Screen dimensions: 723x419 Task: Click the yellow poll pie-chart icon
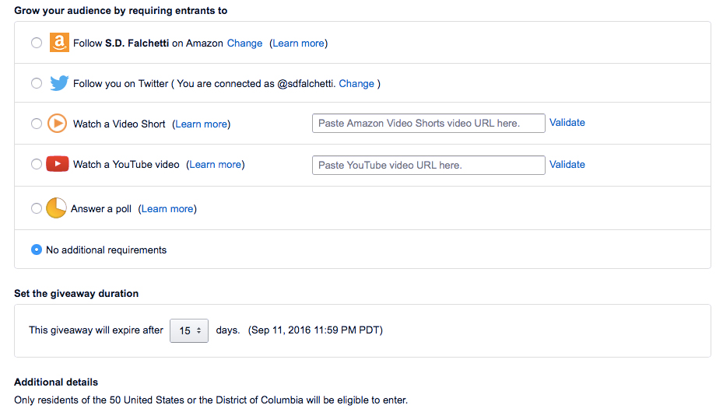point(56,208)
